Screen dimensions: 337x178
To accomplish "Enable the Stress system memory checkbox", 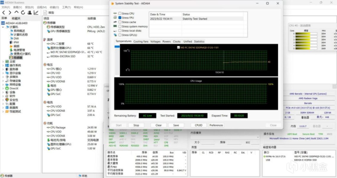I will [120, 26].
